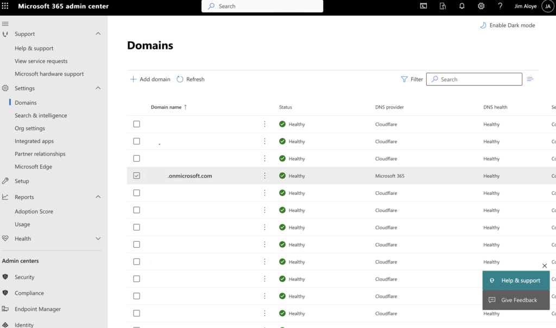This screenshot has width=556, height=328.
Task: Collapse the navigation with hamburger icon
Action: 5,24
